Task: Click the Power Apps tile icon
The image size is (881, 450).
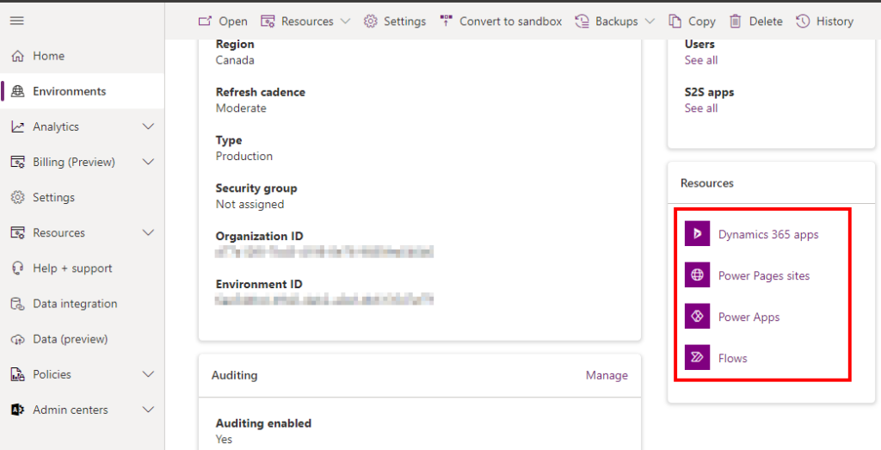Action: (x=697, y=317)
